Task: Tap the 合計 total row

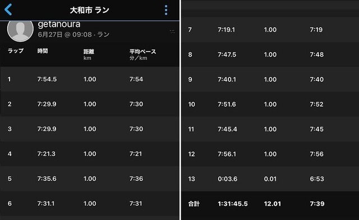Action: (270, 204)
